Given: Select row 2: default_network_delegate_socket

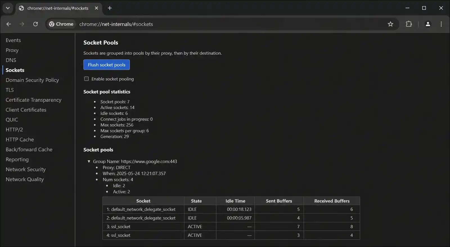Looking at the screenshot, I should (231, 218).
